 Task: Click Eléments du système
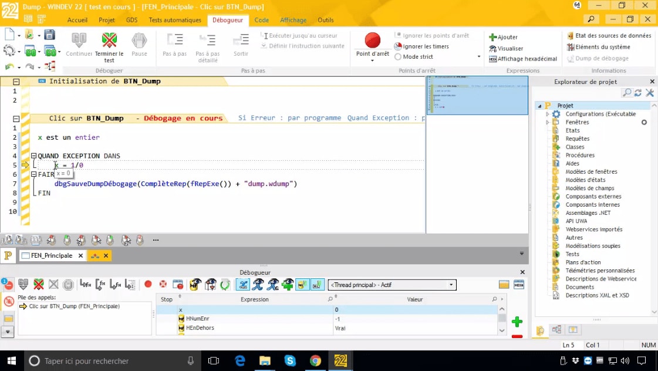point(598,47)
